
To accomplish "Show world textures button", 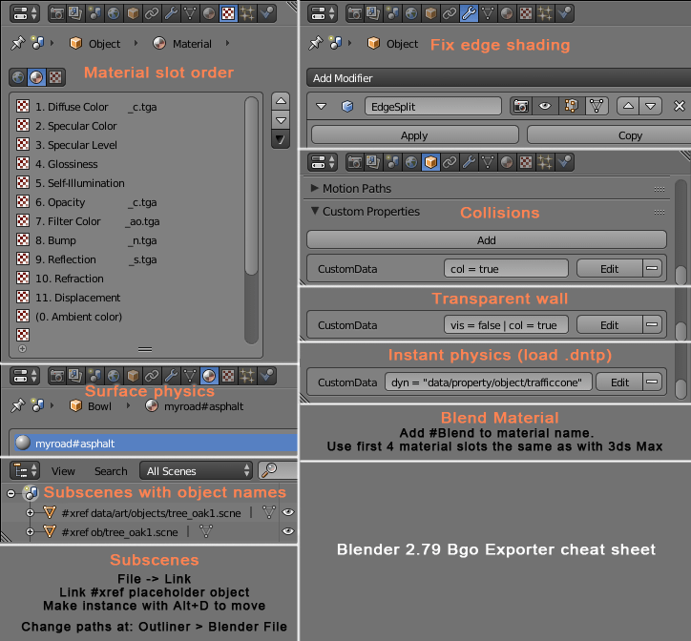I will pyautogui.click(x=18, y=77).
